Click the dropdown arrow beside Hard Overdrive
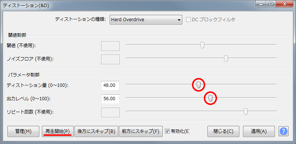The width and height of the screenshot is (296, 144). coord(179,20)
